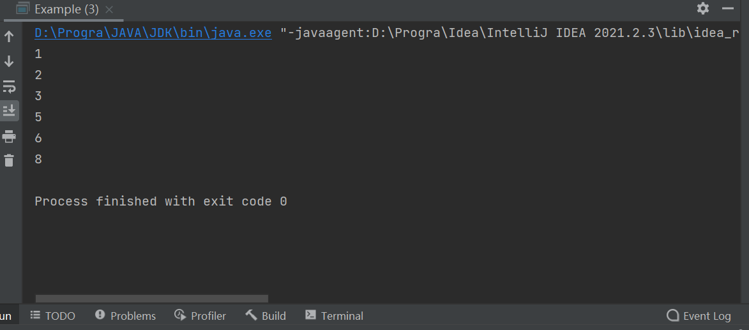Click the output line "8"
Image resolution: width=749 pixels, height=330 pixels.
click(x=38, y=160)
